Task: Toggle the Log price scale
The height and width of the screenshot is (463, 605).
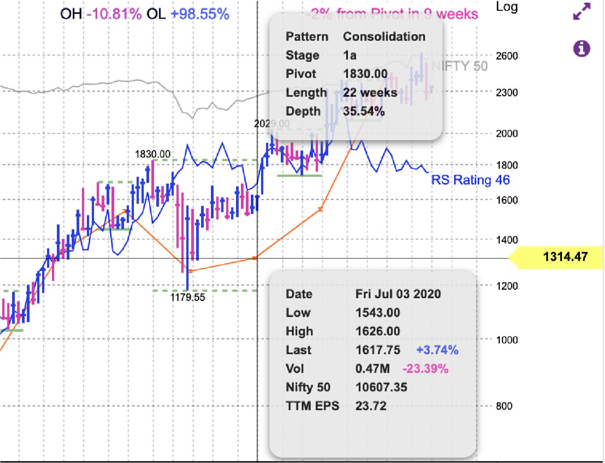Action: click(x=506, y=7)
